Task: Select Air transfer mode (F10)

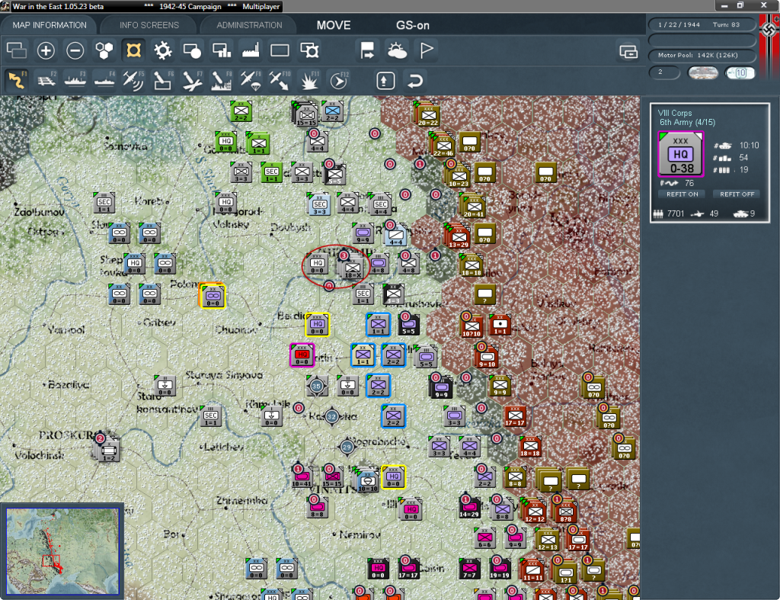Action: pyautogui.click(x=280, y=81)
